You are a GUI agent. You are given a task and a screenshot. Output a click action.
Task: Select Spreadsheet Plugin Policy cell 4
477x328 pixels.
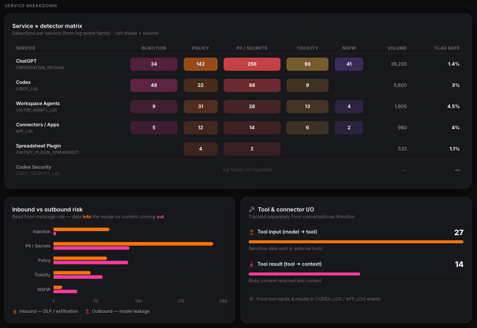(x=200, y=149)
